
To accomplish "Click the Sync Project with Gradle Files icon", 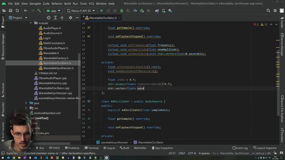I will click(157, 11).
